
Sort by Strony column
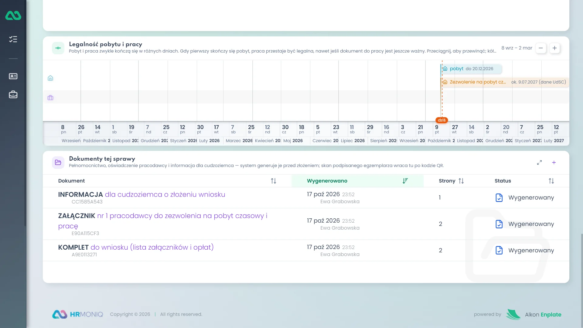click(461, 181)
